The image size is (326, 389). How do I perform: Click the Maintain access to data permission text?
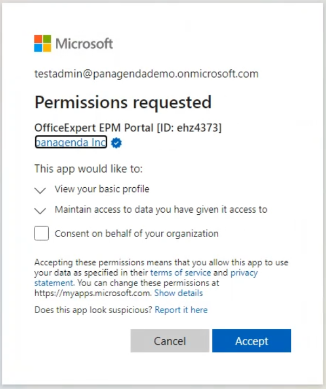pos(161,209)
